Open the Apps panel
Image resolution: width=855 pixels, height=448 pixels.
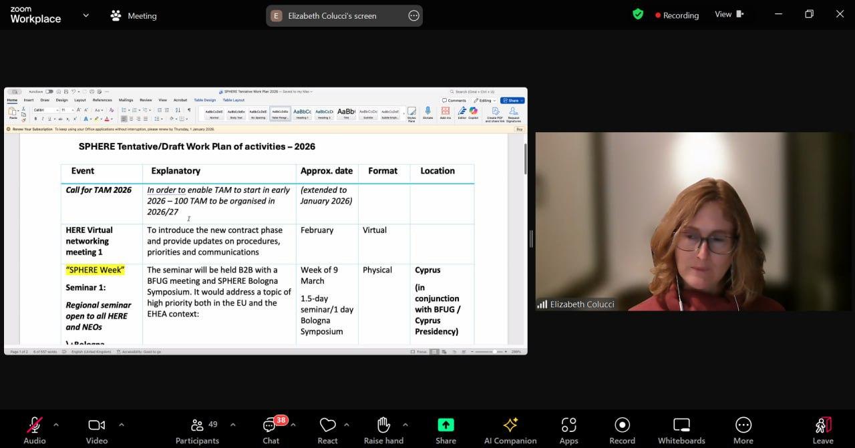click(568, 425)
